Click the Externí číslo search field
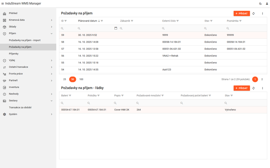Screen dimensions: 270x168 [182, 28]
